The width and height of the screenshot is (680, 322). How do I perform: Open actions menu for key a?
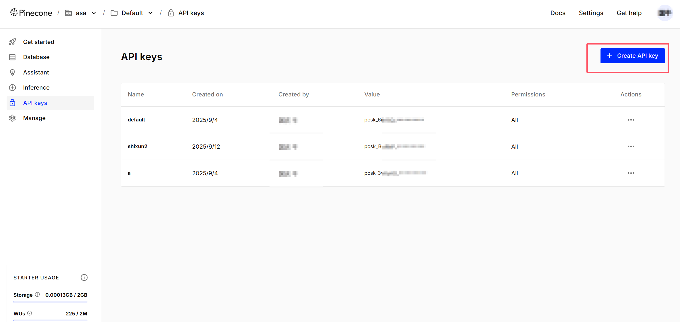631,173
